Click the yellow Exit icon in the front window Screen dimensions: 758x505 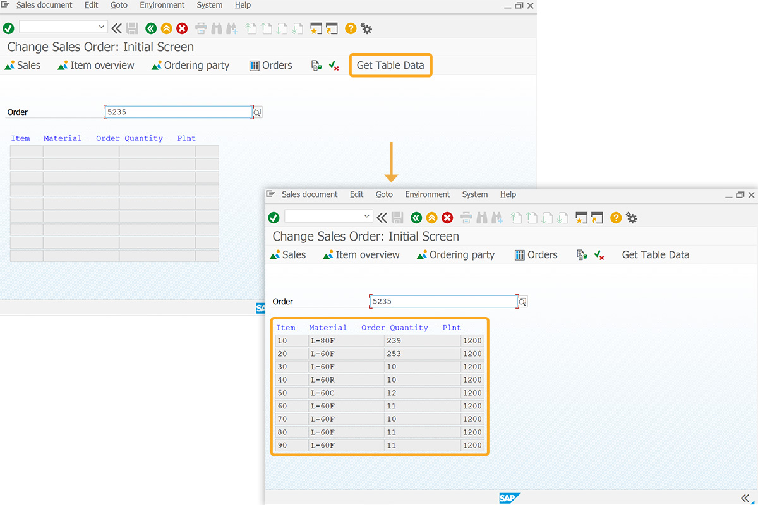(x=431, y=217)
